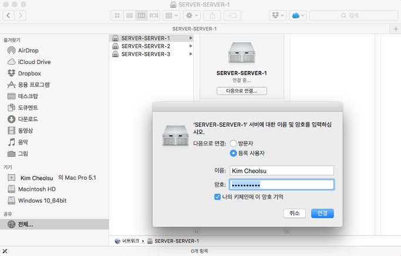
Task: Click the second column resize handle
Action: (x=287, y=232)
